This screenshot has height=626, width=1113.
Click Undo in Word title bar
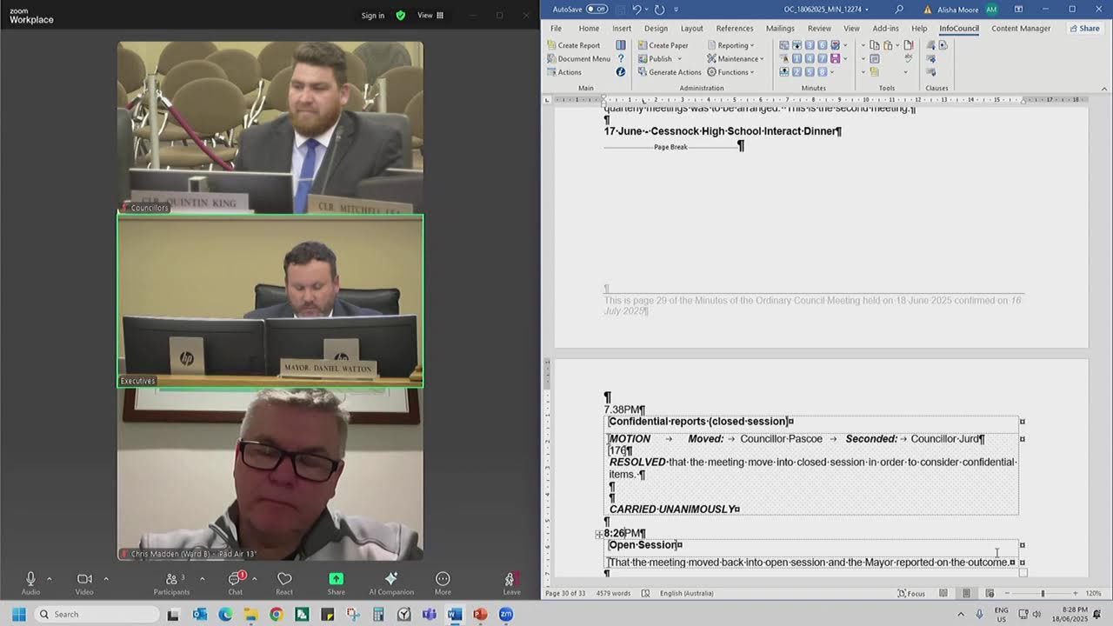point(636,10)
